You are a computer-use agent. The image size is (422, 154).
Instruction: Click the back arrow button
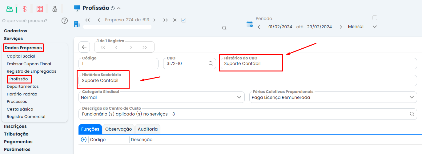(84, 47)
